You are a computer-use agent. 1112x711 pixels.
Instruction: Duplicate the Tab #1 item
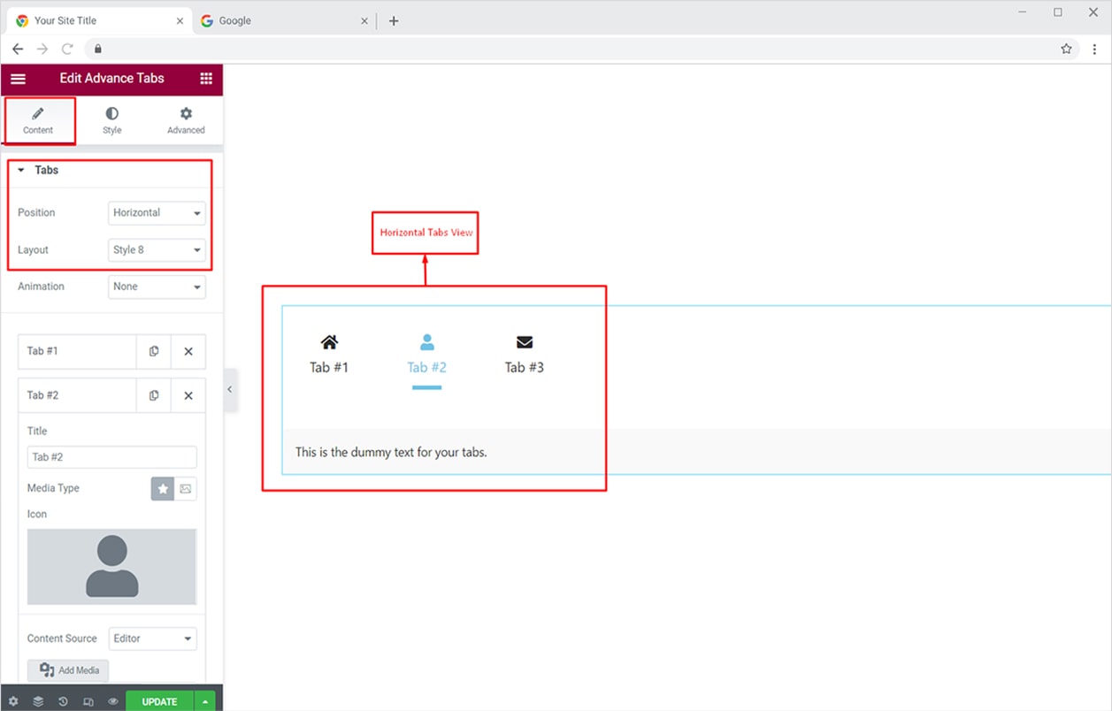tap(154, 351)
